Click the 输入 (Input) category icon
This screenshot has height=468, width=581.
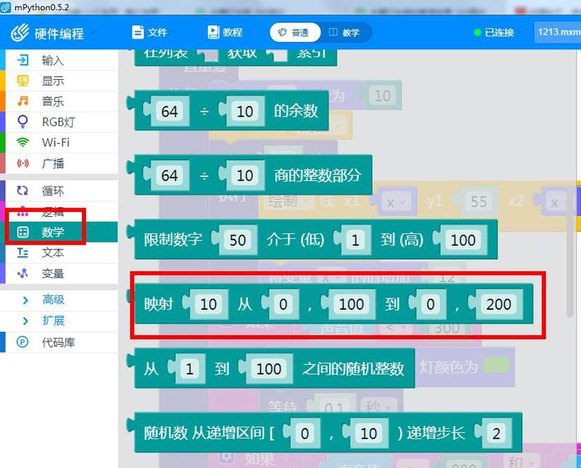point(23,60)
